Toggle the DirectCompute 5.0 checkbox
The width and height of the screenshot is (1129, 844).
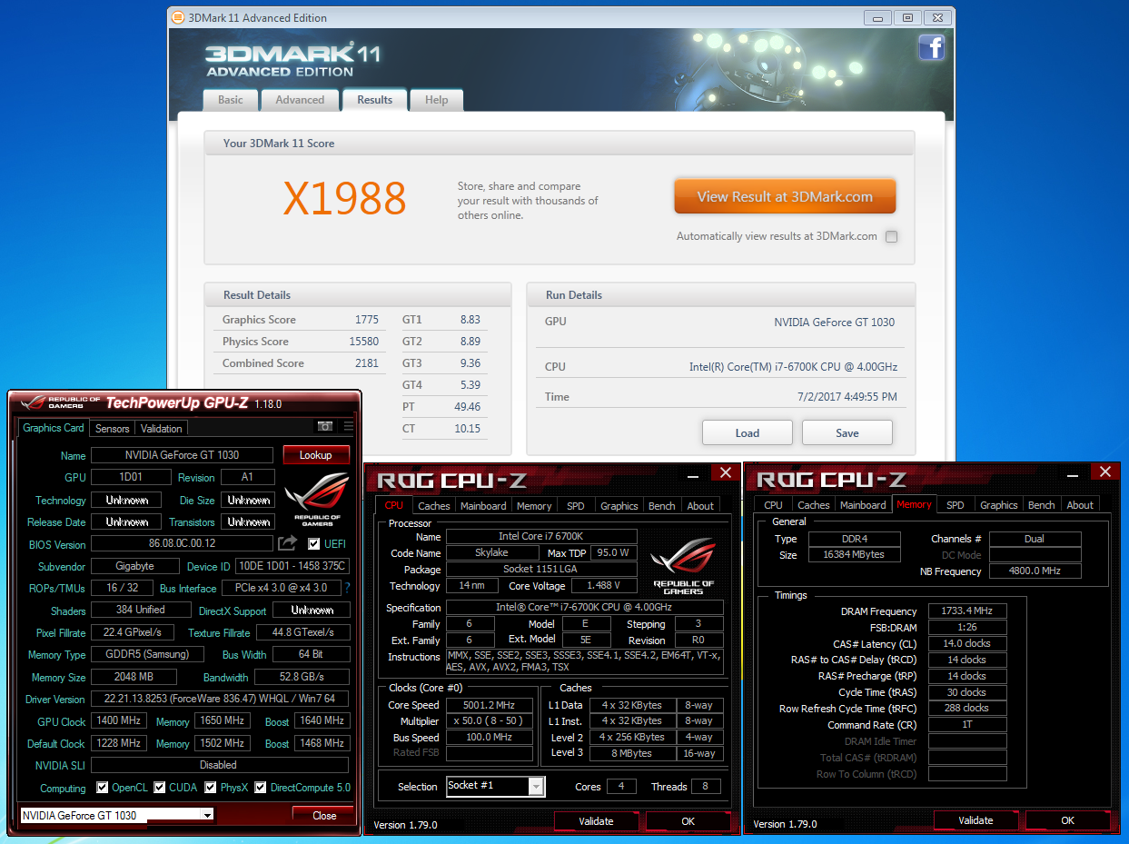[x=261, y=788]
